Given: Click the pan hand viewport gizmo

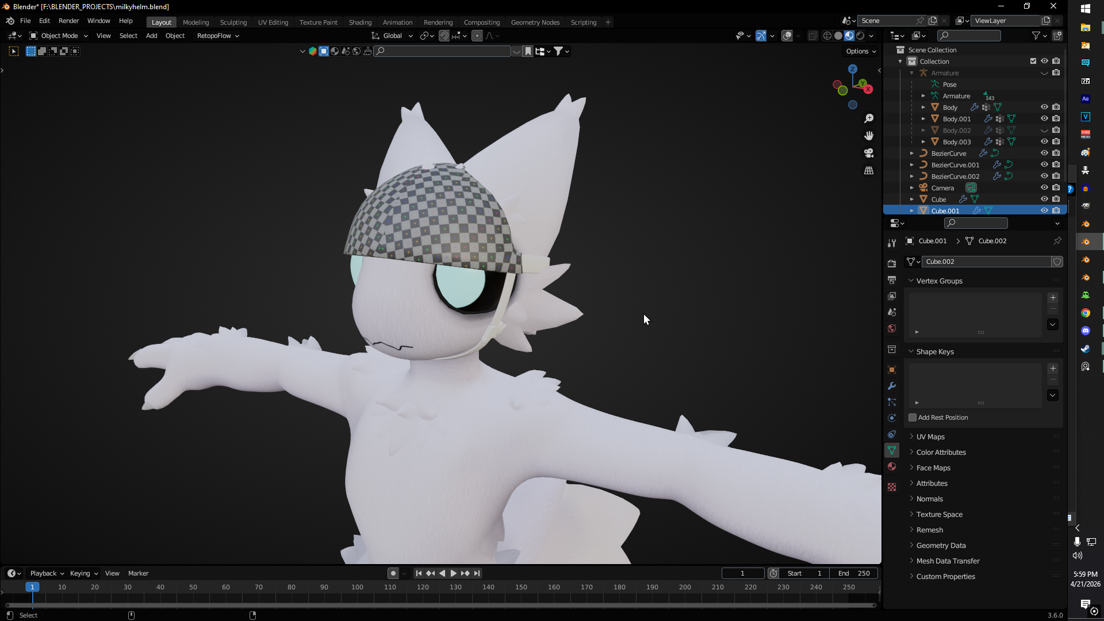Looking at the screenshot, I should tap(869, 136).
